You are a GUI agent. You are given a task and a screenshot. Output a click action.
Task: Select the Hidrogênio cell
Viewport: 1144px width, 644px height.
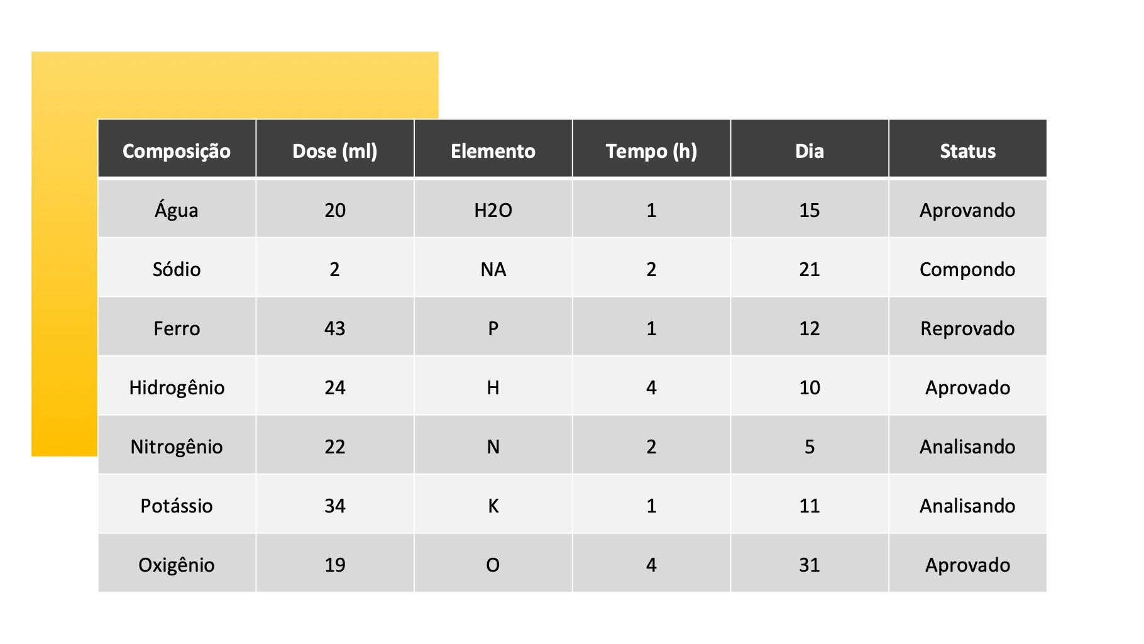177,387
